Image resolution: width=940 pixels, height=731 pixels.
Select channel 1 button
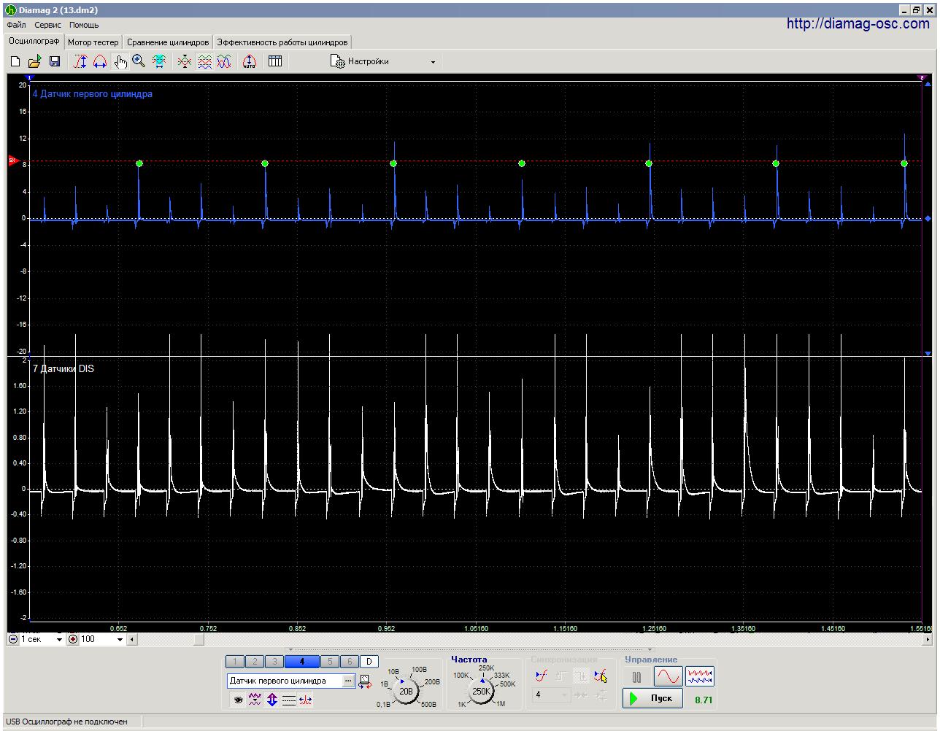click(235, 662)
